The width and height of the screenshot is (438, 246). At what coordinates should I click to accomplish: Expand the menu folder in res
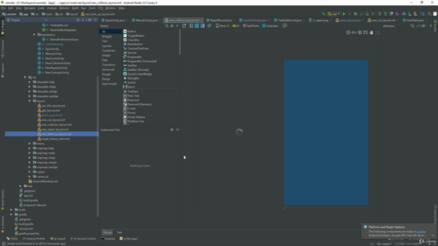click(29, 143)
